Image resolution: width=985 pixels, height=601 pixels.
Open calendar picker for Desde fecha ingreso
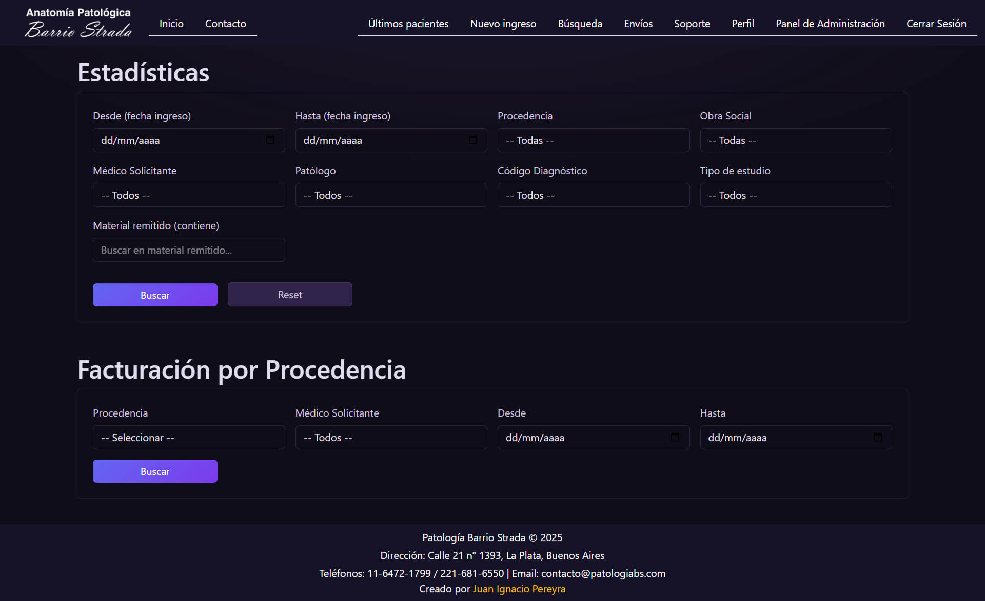point(270,140)
